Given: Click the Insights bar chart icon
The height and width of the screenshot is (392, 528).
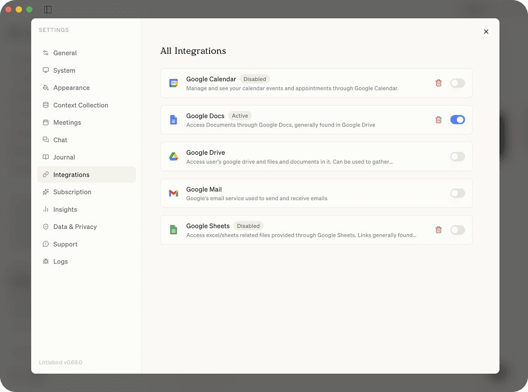Looking at the screenshot, I should point(46,209).
